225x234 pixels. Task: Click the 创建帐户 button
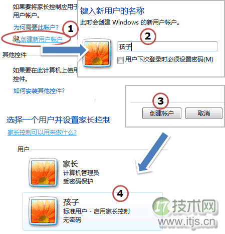point(162,113)
